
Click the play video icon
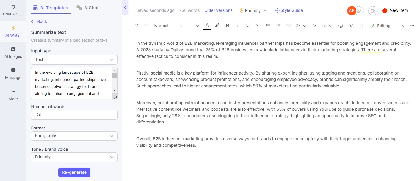click(x=314, y=26)
